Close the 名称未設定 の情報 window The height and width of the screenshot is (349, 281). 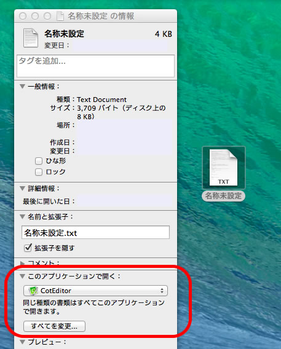tap(23, 16)
